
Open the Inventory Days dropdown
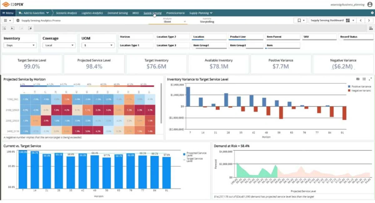[x=20, y=45]
